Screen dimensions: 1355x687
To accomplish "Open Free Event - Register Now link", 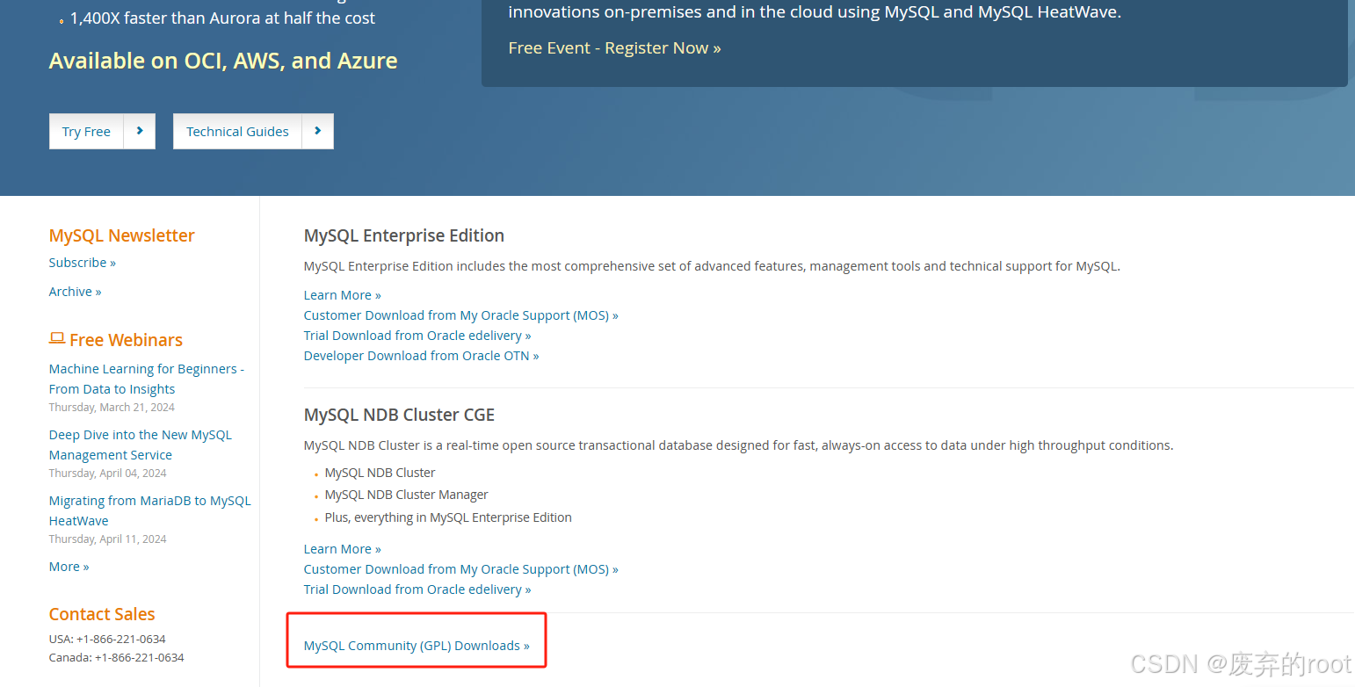I will [x=614, y=48].
